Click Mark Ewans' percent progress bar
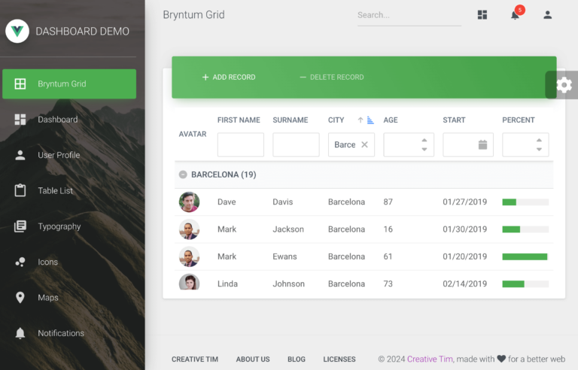The image size is (578, 370). (x=525, y=256)
